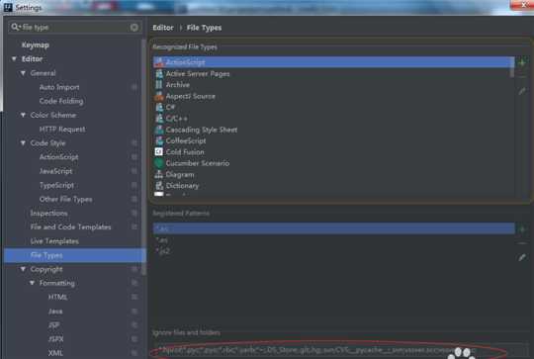Click the Editor breadcrumb in the header
The image size is (534, 359).
(163, 28)
